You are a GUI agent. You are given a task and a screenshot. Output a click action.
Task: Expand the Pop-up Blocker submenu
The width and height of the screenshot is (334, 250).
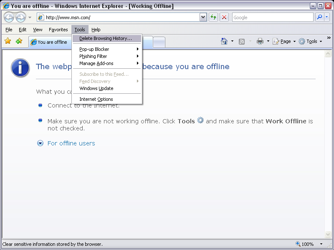[x=107, y=49]
